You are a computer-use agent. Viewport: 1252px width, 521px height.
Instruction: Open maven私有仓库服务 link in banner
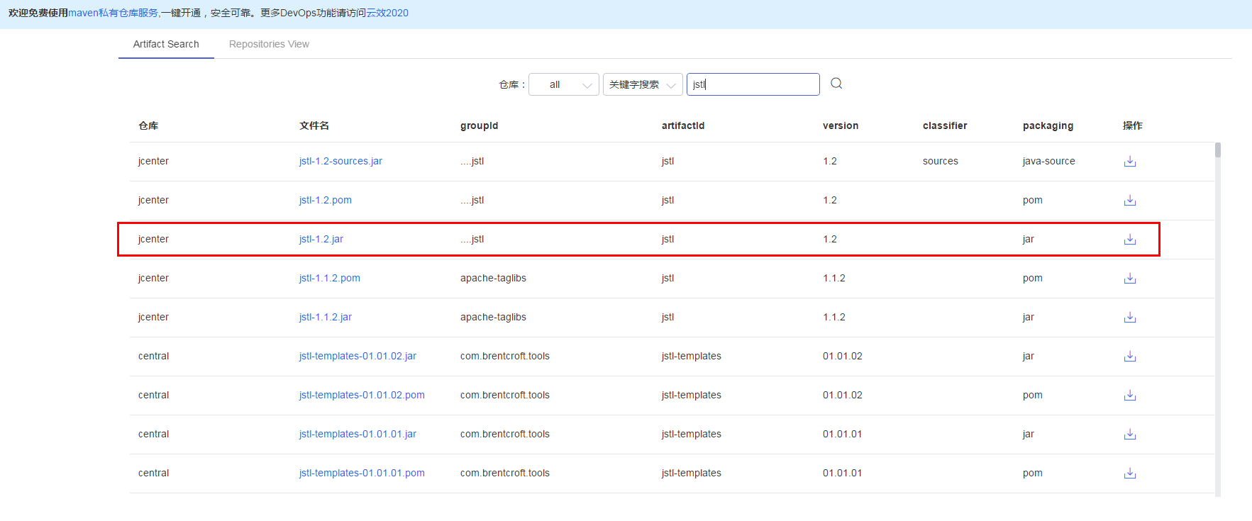coord(113,13)
